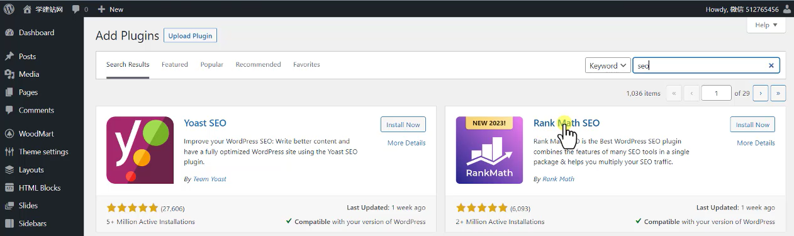Viewport: 794px width, 236px height.
Task: Switch to the Popular tab
Action: click(212, 64)
